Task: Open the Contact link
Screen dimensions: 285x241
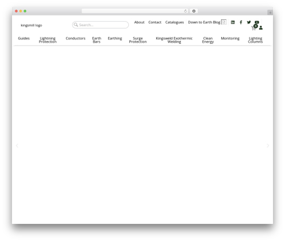Action: pyautogui.click(x=155, y=22)
